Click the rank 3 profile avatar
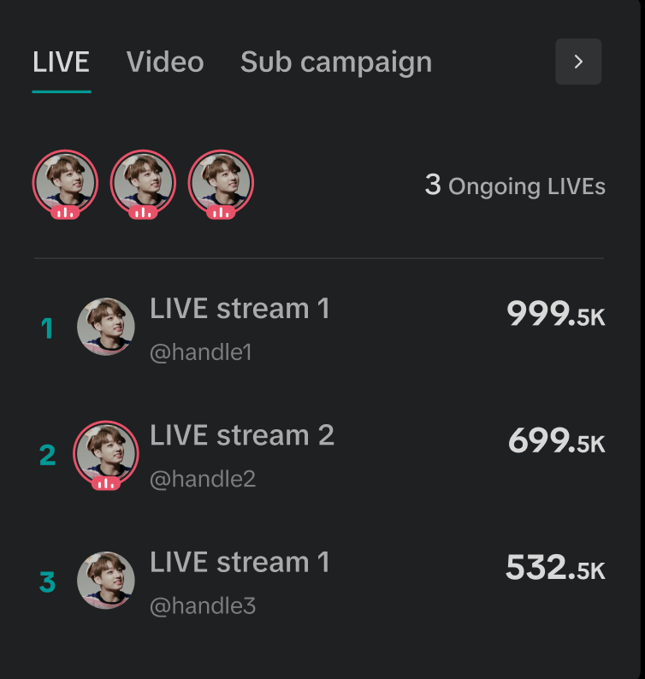645x679 pixels. click(x=106, y=581)
